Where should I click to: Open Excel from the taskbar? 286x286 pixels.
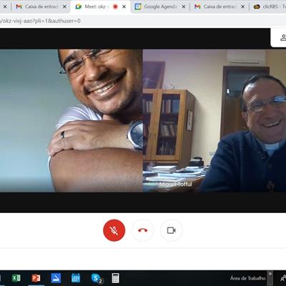[16, 278]
